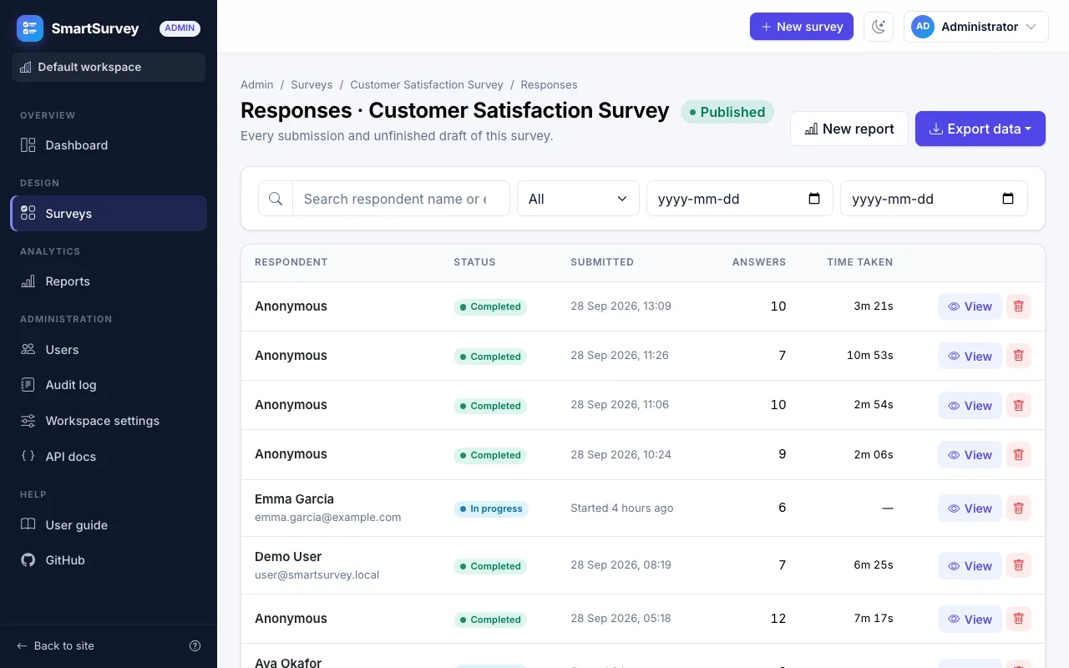1069x668 pixels.
Task: Open calendar picker of second date field
Action: click(x=1008, y=199)
